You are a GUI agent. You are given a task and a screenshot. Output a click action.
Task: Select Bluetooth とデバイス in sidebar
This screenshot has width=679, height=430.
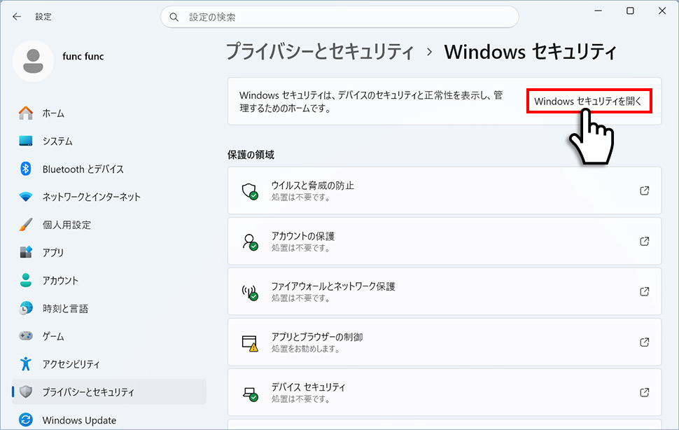point(109,169)
